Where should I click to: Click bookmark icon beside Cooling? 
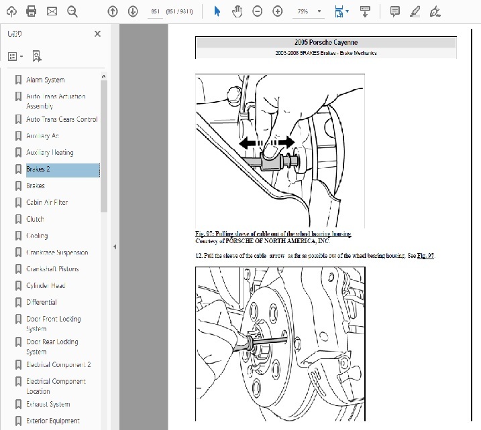(x=18, y=236)
